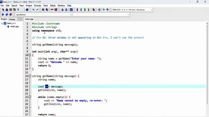Click 'int main(int argc, char** argv)' line
209x117 pixels.
coord(55,51)
